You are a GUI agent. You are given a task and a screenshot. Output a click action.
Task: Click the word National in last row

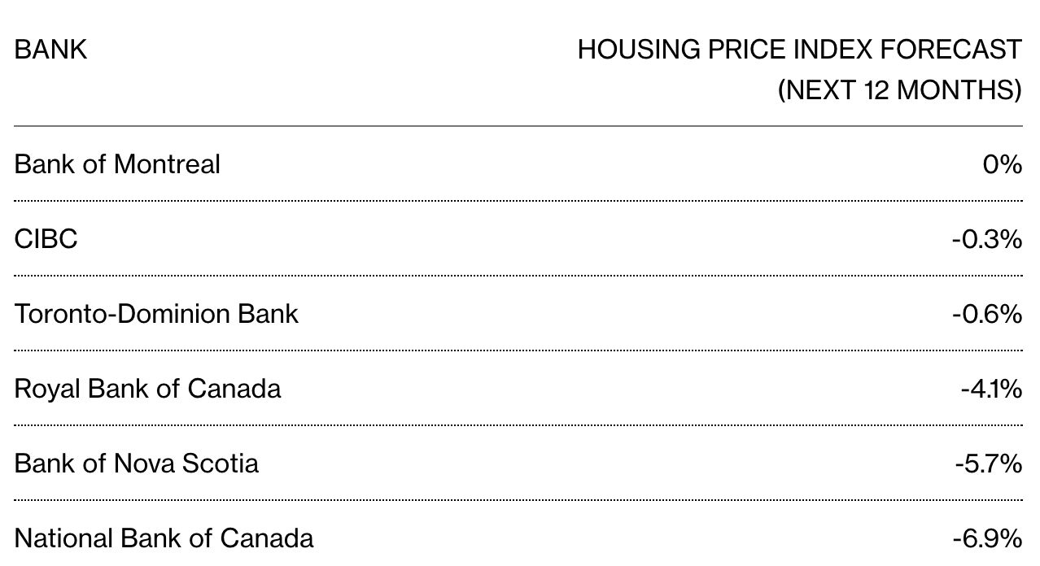coord(64,538)
